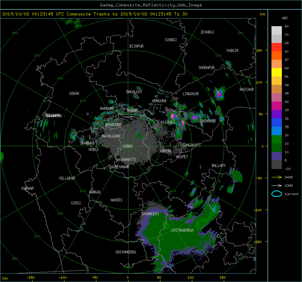Click the KOPPAL label

tap(166, 151)
